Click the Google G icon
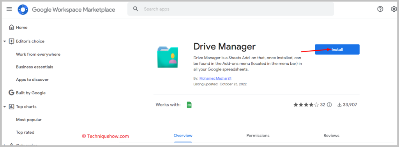This screenshot has width=399, height=147. pos(11,93)
